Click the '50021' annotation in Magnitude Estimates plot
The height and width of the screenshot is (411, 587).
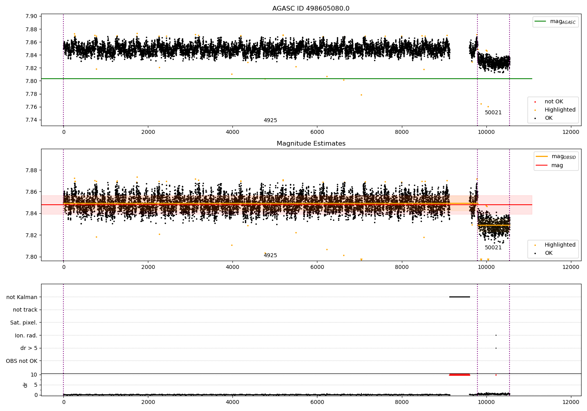[x=493, y=248]
